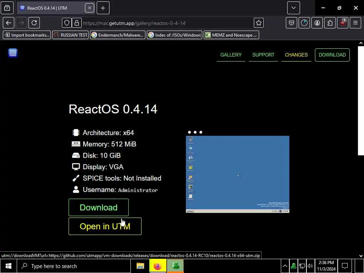This screenshot has width=364, height=273.
Task: Open the tracking protection shield icon
Action: coord(66,23)
